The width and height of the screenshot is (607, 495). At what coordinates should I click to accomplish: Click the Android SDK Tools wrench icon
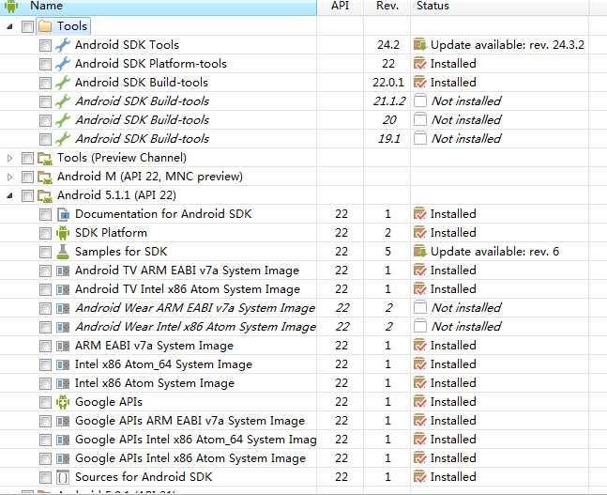coord(63,45)
